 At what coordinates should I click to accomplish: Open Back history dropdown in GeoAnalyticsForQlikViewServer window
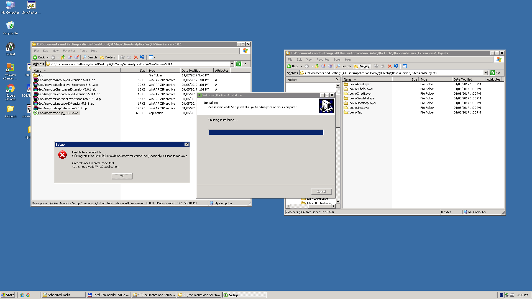pos(48,57)
